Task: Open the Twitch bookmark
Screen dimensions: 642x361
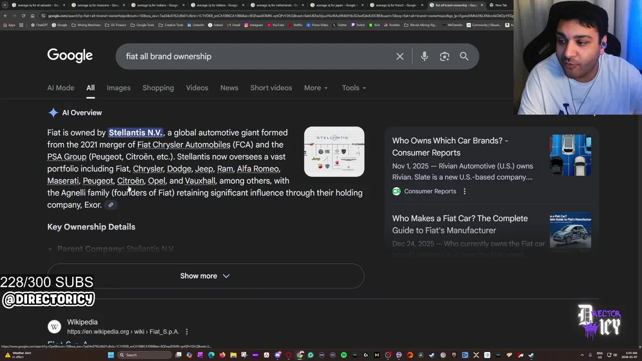Action: pos(358,25)
